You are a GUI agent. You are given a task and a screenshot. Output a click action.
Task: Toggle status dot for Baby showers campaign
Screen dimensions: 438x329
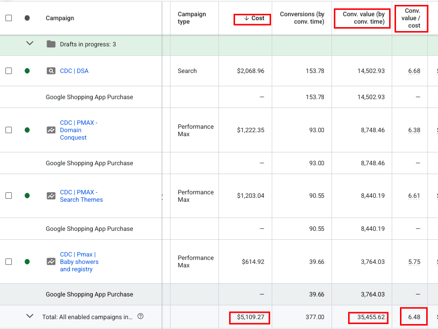pos(27,262)
